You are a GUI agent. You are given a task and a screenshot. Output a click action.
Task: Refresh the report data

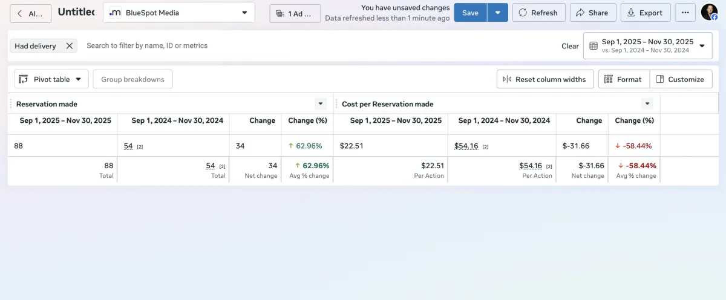(538, 13)
